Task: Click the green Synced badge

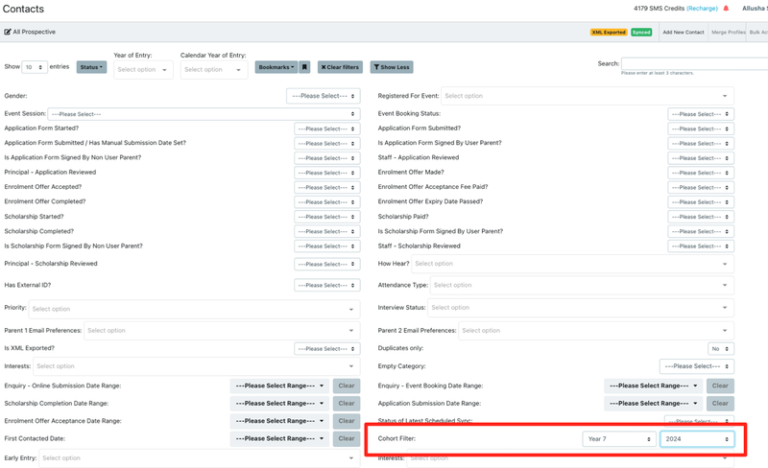Action: point(641,32)
